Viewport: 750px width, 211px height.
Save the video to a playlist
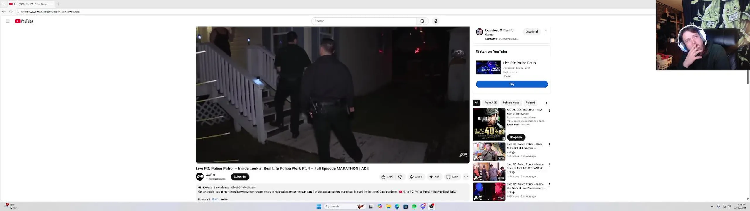pyautogui.click(x=452, y=177)
